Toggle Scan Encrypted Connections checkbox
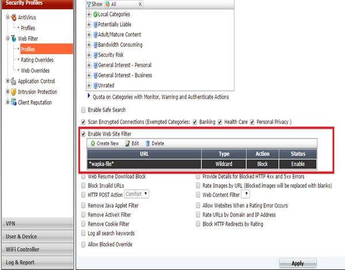 83,122
